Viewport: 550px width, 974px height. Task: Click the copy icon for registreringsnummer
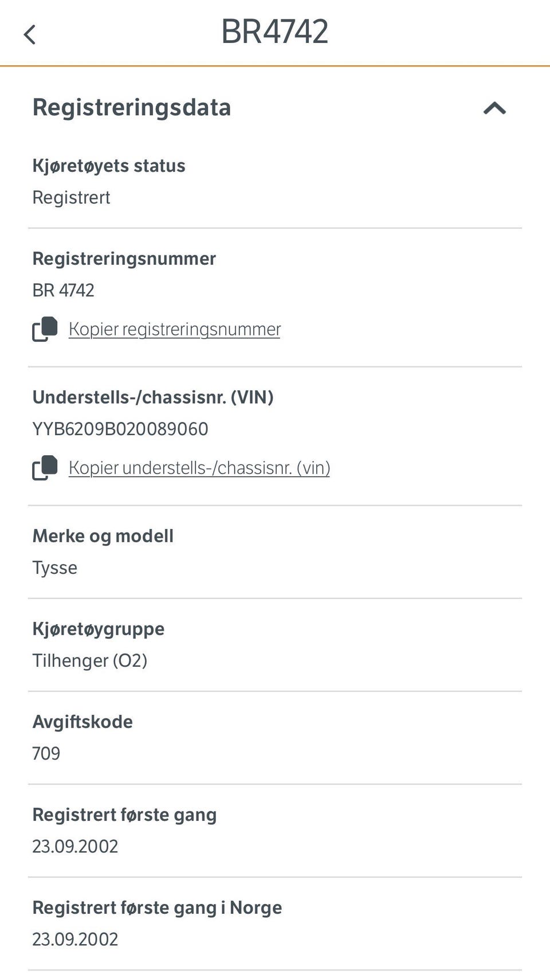pyautogui.click(x=45, y=329)
